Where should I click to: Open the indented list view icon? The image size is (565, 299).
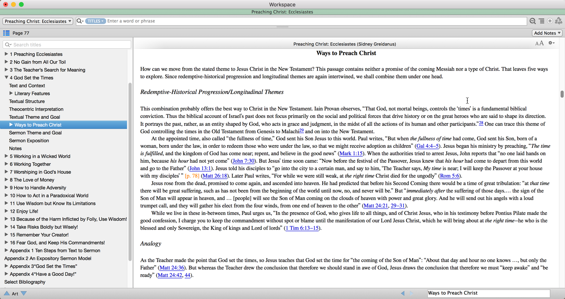pos(541,21)
